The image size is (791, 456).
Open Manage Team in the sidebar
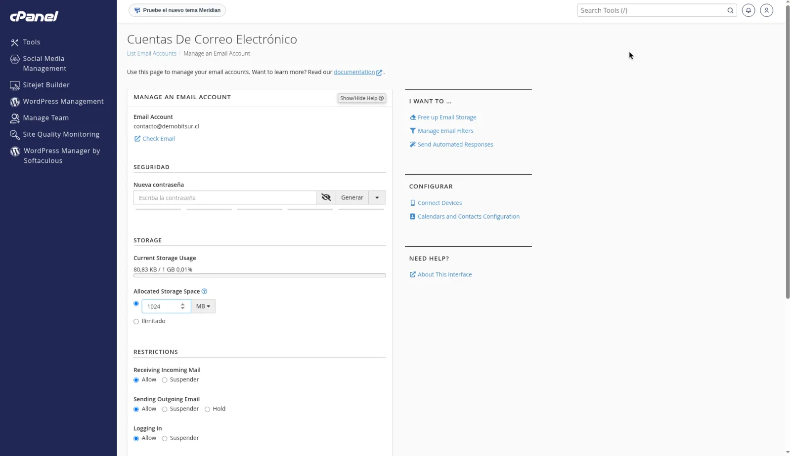(x=46, y=118)
